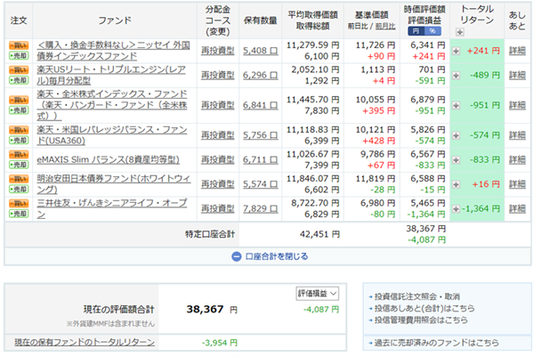Click the sell icon for 三井住友・げんきシニアライフ

17,215
